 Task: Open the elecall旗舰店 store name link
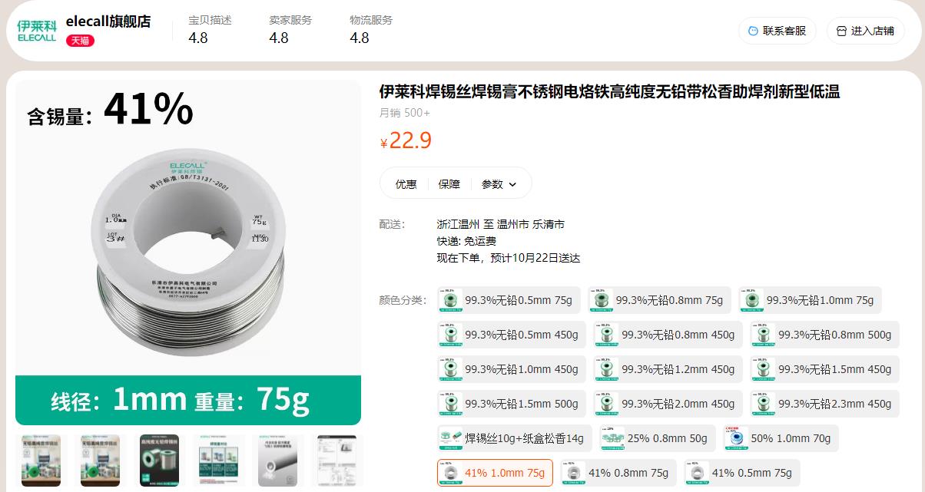point(108,21)
